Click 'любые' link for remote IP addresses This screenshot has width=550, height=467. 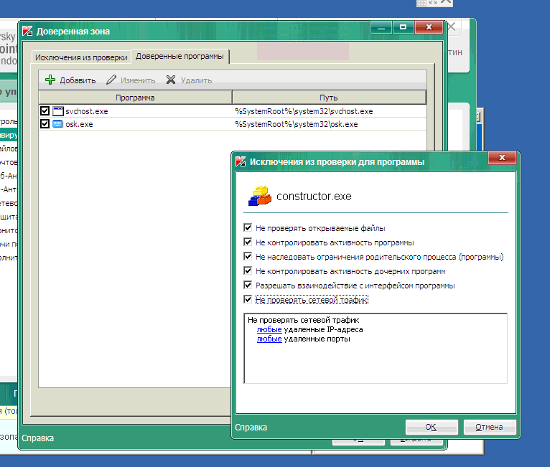269,329
